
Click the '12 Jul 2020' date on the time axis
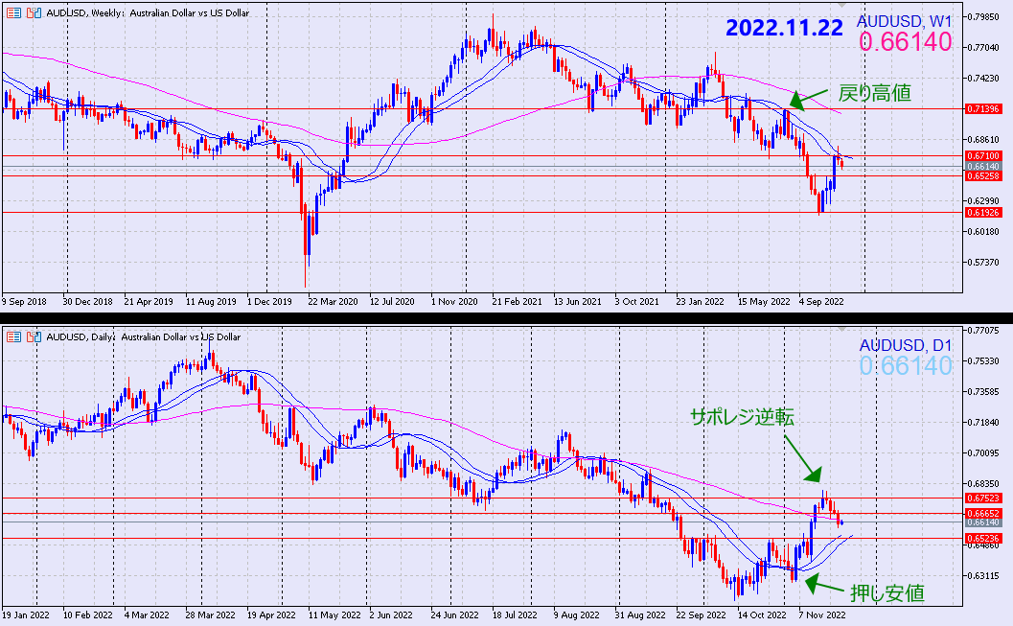pos(392,302)
